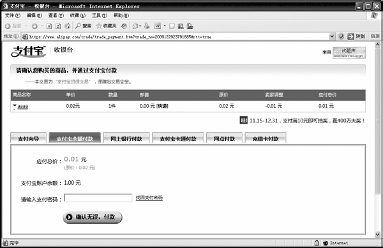Screen dimensions: 383x248
Task: Click the address bar URL field
Action: pyautogui.click(x=179, y=37)
